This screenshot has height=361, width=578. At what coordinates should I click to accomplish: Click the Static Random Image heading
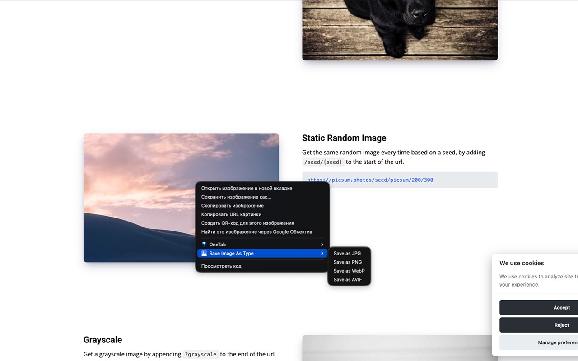(344, 138)
